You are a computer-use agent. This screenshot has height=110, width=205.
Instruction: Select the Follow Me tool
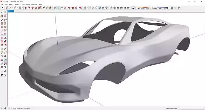point(5,42)
